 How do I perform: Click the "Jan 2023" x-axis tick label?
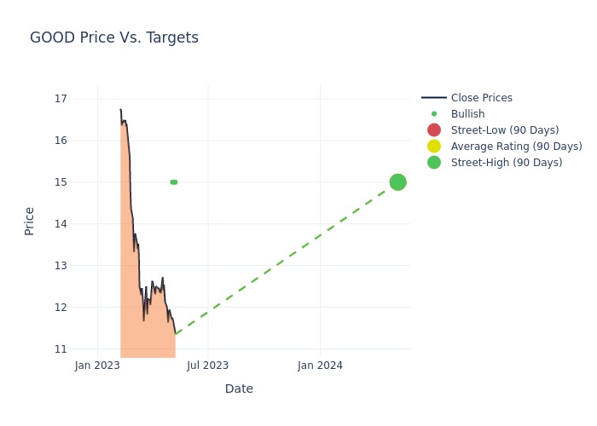[97, 366]
